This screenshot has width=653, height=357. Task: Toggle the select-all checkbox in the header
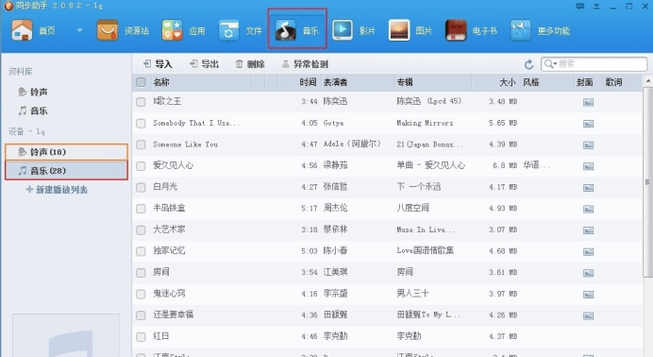pyautogui.click(x=141, y=82)
